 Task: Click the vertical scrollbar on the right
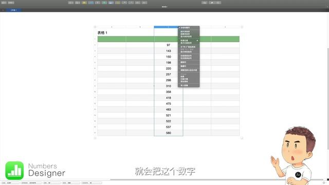328,99
